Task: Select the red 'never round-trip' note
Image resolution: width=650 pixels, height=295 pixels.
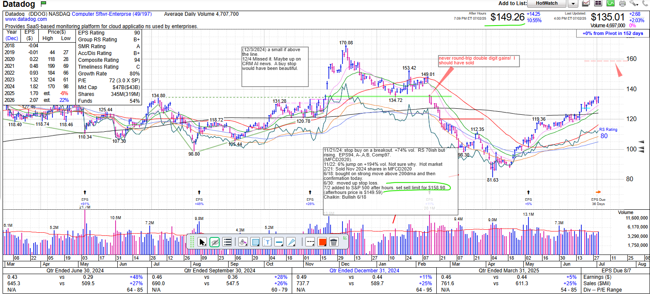Action: (x=479, y=61)
